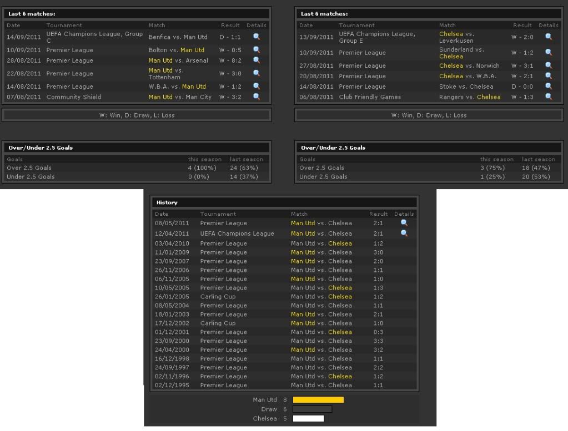Click the 24/04/2000 history result 3:2
This screenshot has height=431, width=568.
tap(378, 350)
